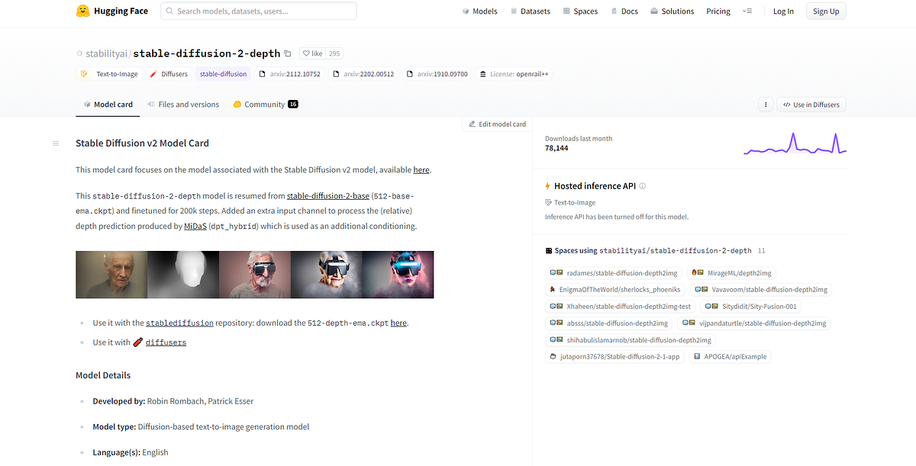Click the downloads sparkline chart
Screen dimensions: 916x466
click(795, 143)
